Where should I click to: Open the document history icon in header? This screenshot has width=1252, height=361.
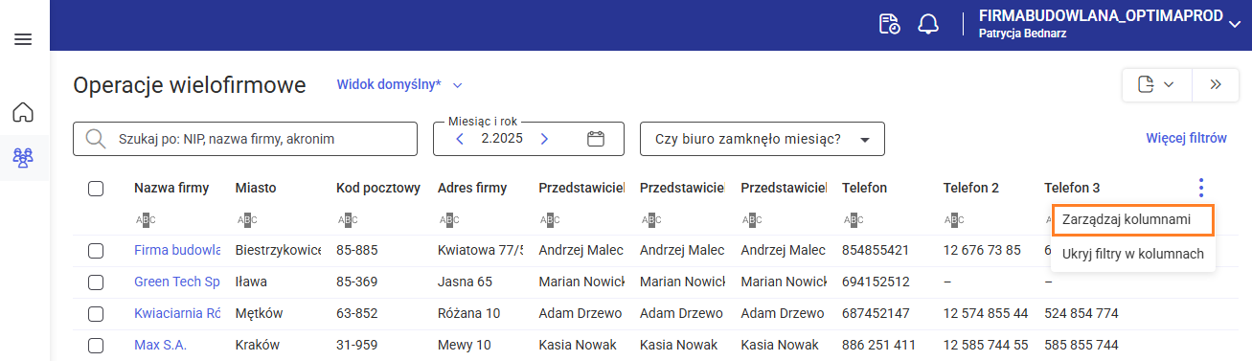pos(890,25)
